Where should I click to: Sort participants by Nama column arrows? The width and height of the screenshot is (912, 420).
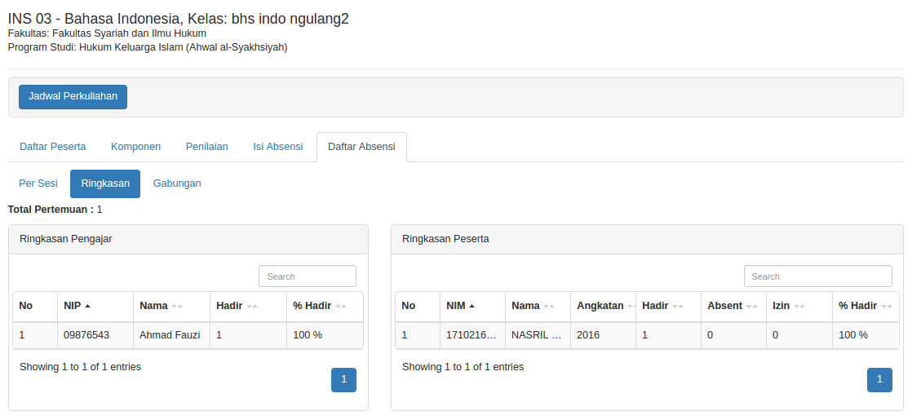click(x=549, y=306)
